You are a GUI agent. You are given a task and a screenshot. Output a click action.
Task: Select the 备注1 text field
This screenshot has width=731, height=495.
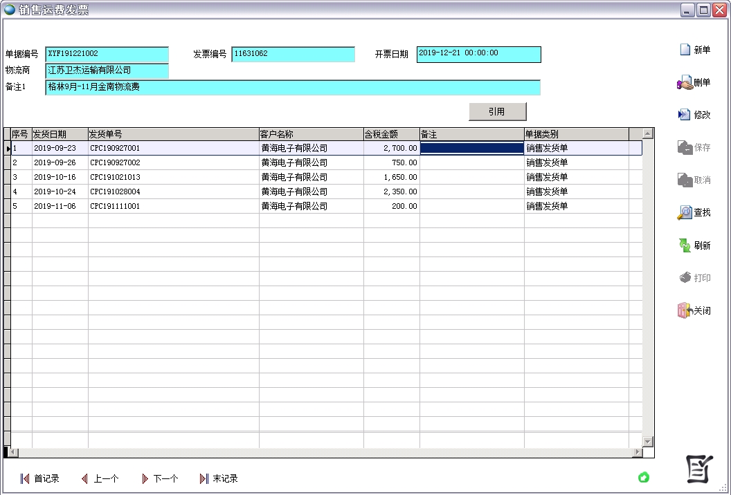[x=292, y=87]
